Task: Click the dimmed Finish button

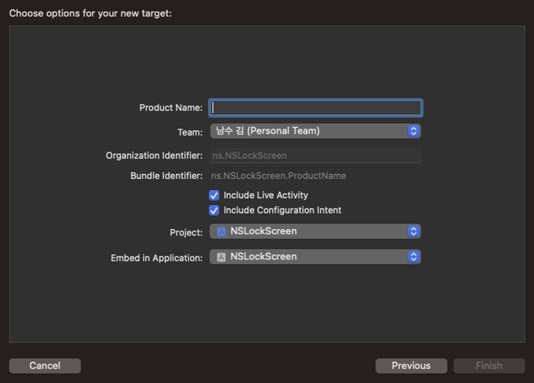Action: pos(489,366)
